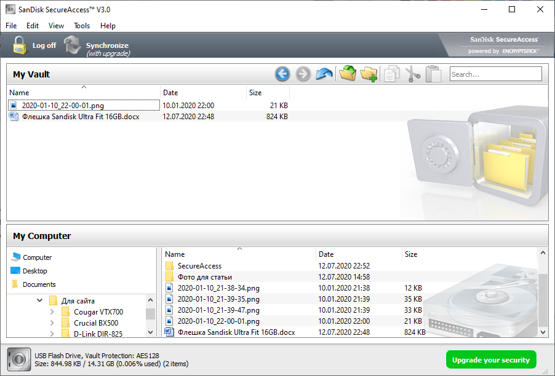Click the Фото для статьи folder icon

pyautogui.click(x=170, y=276)
